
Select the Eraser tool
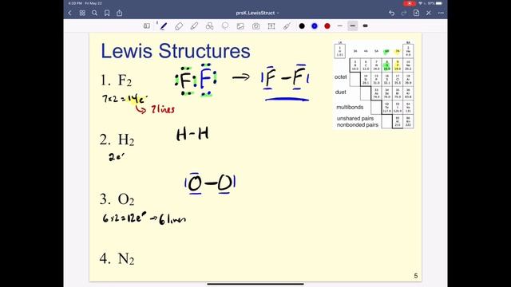click(x=179, y=26)
